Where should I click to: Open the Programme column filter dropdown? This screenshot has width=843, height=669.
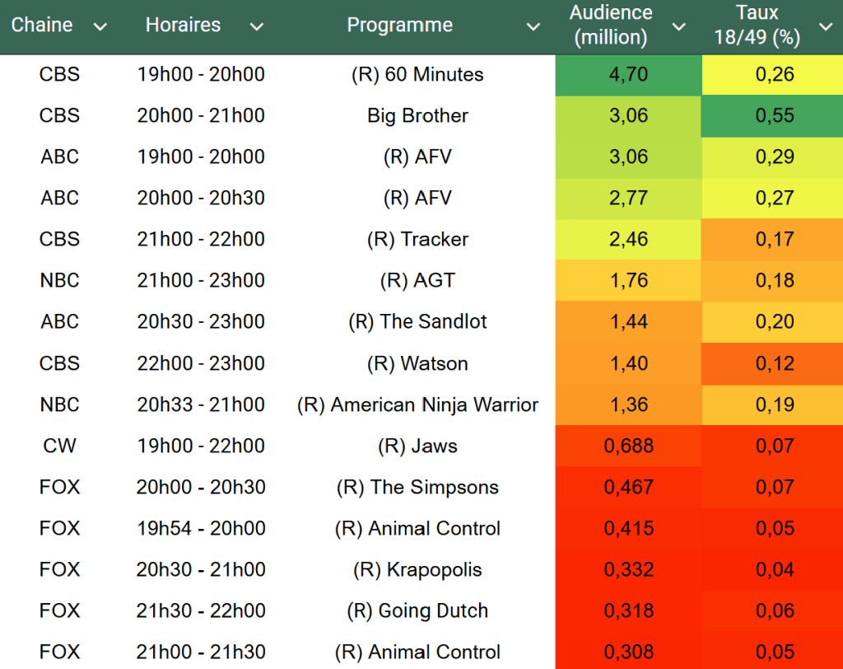(x=533, y=27)
